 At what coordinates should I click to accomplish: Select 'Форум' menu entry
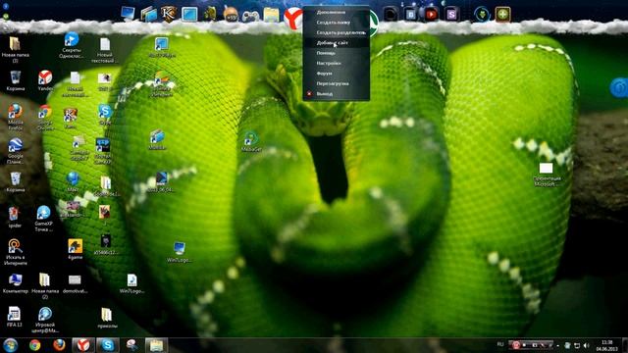coord(336,74)
